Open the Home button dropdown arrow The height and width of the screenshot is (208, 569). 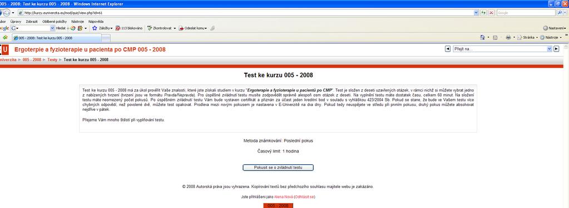[x=488, y=37]
